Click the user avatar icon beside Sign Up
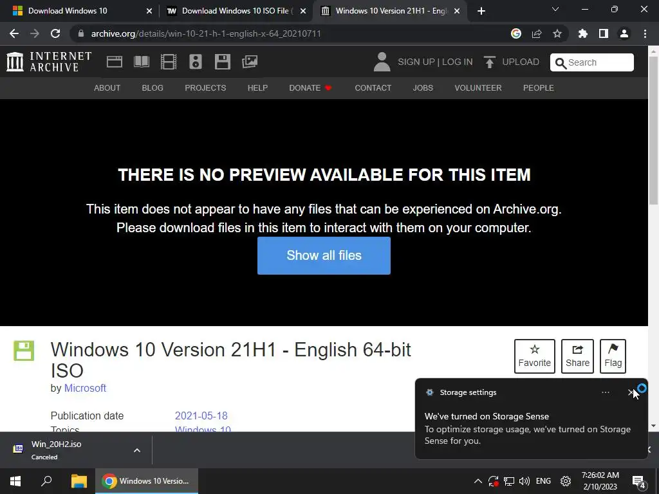The height and width of the screenshot is (494, 659). [382, 62]
